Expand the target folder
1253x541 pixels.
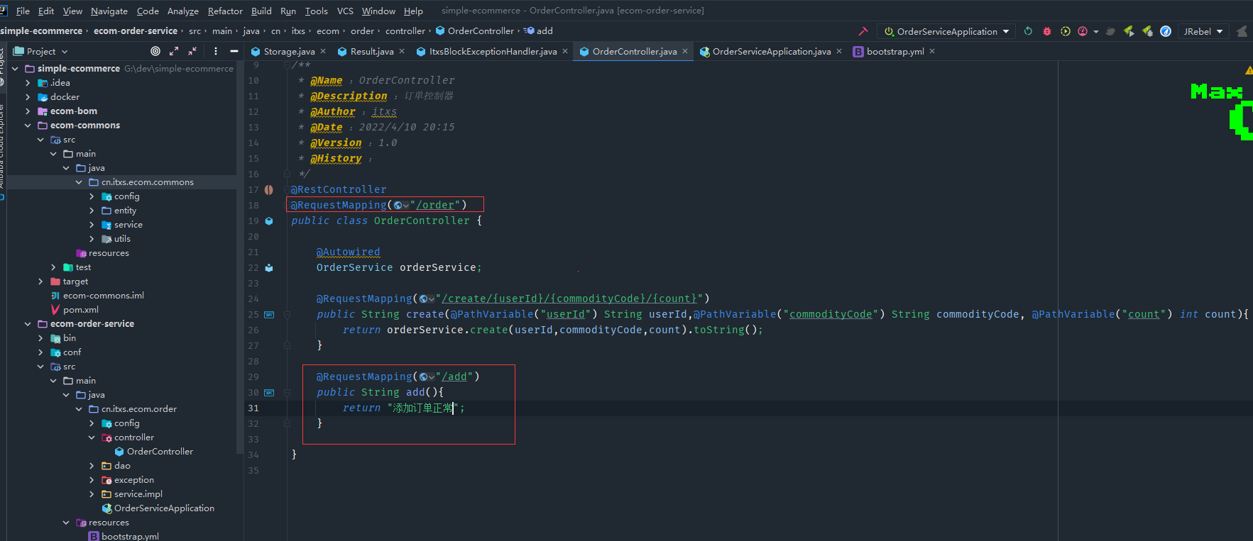click(x=40, y=281)
